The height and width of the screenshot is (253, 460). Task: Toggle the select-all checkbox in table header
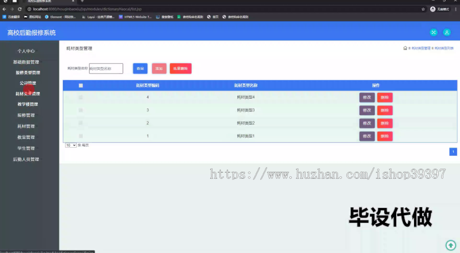81,85
